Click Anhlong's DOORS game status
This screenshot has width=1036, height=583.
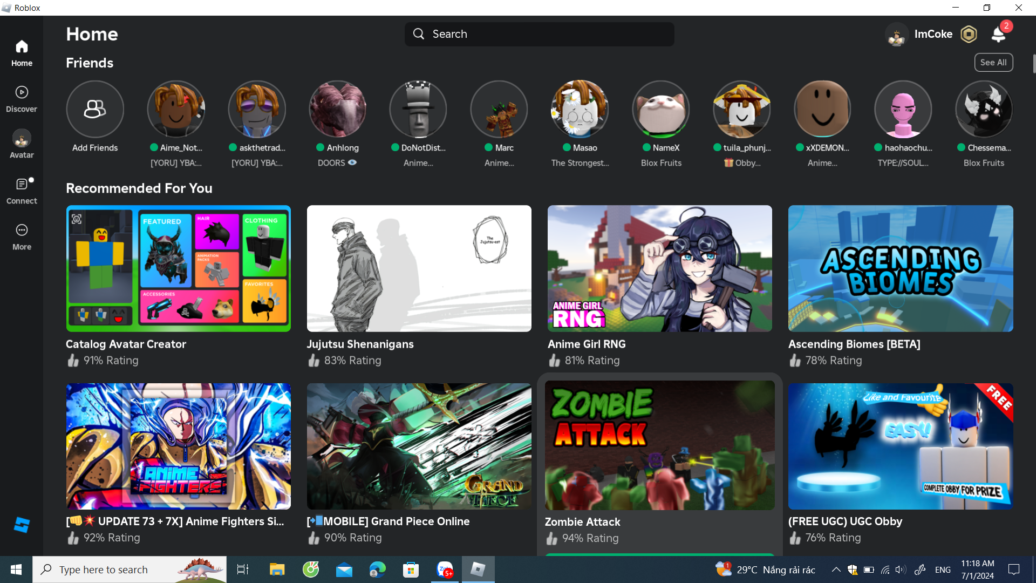pos(337,162)
